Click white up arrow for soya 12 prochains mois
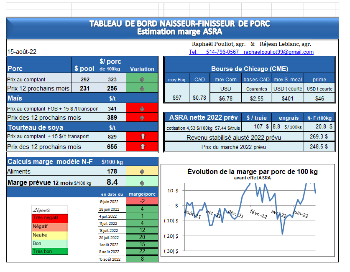The image size is (350, 272). click(x=143, y=146)
